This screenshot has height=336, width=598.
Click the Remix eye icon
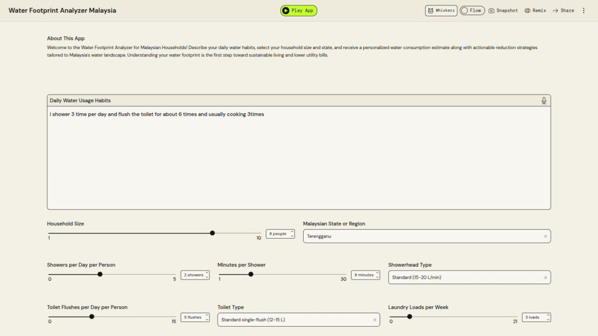pos(527,10)
